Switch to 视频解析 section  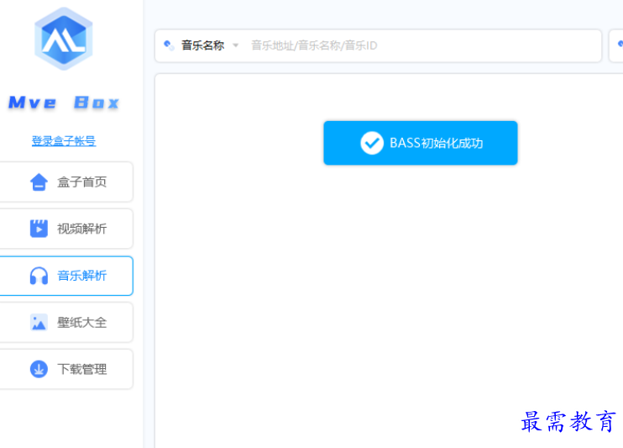66,229
